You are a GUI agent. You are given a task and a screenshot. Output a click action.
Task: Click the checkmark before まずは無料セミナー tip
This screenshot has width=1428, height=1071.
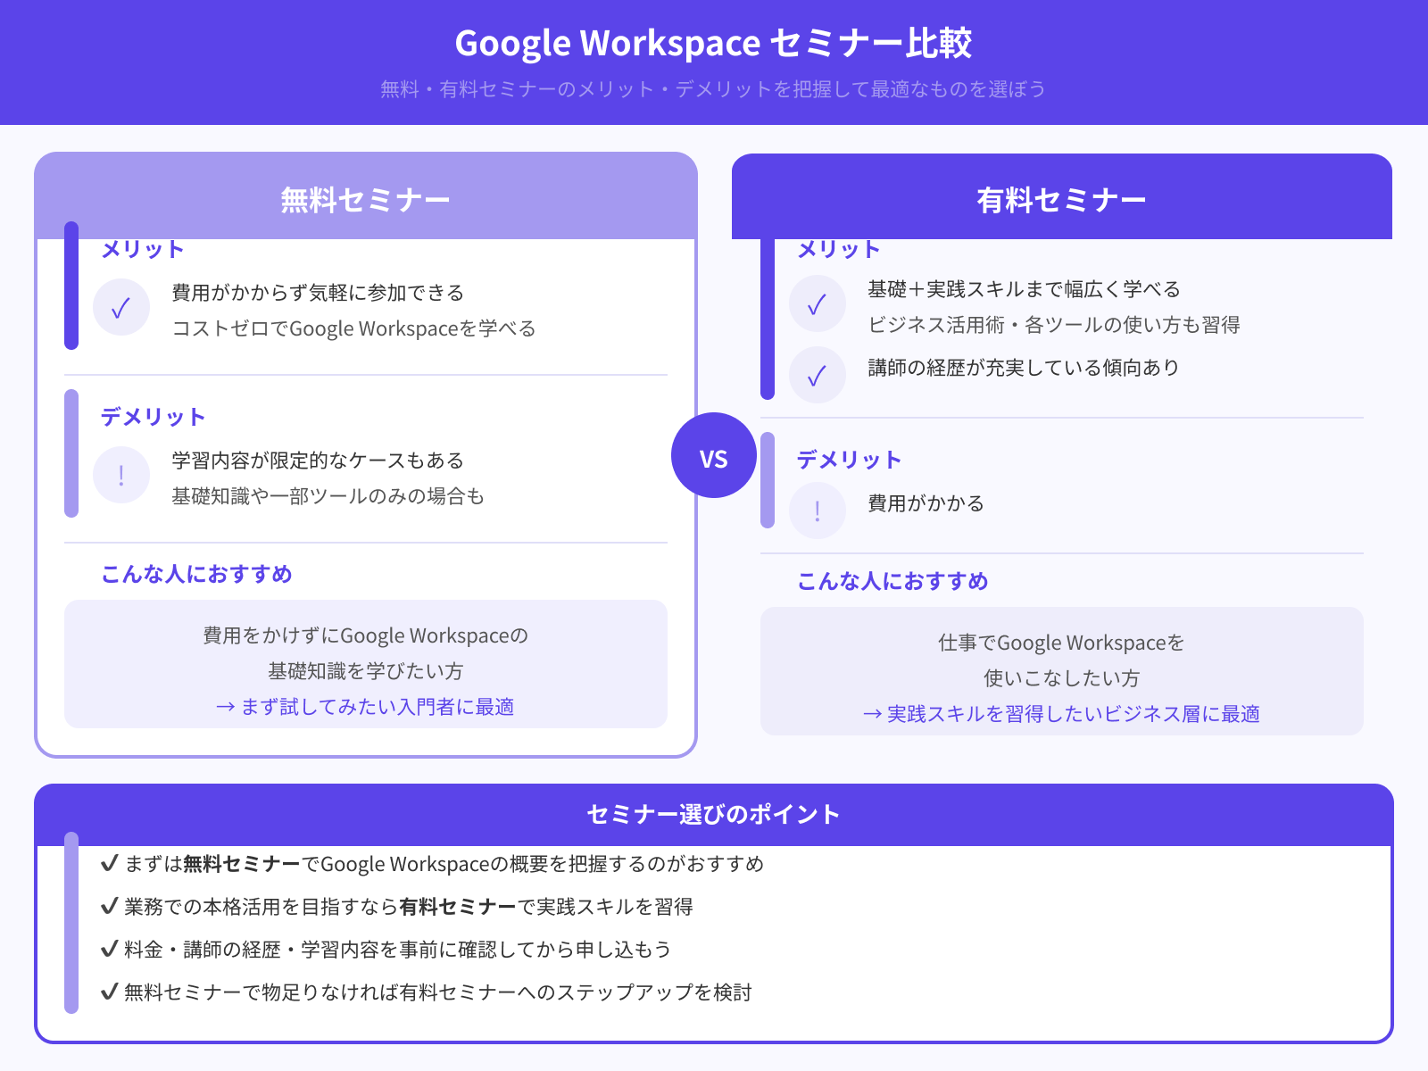point(108,864)
